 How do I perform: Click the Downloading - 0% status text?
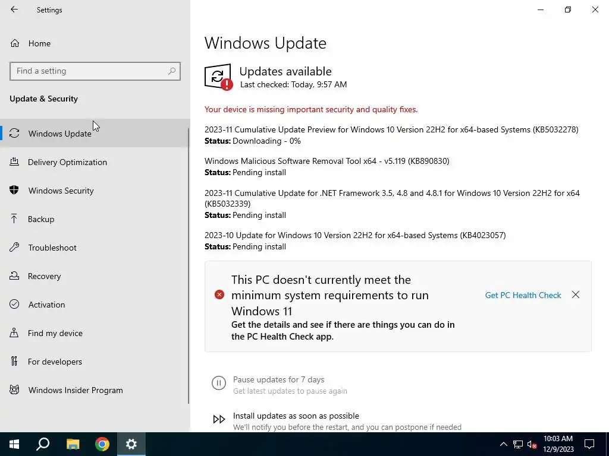266,141
